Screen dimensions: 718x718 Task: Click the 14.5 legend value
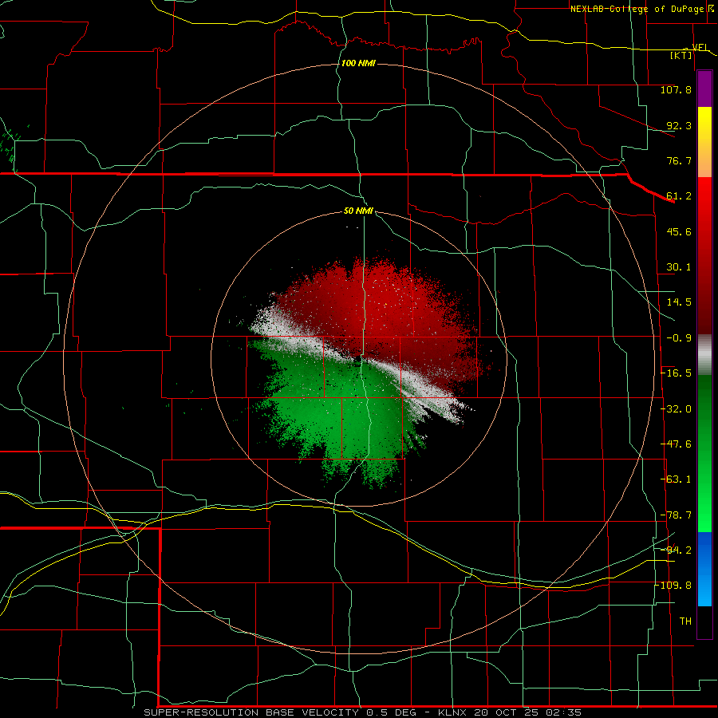pyautogui.click(x=679, y=302)
